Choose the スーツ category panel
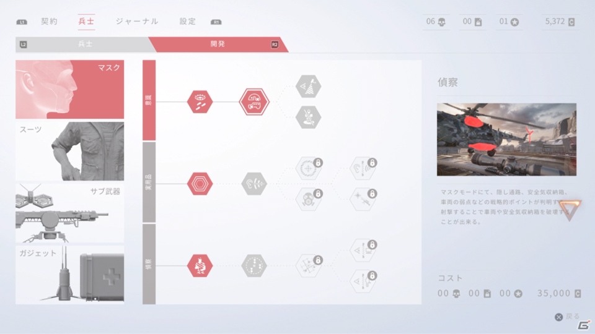 pyautogui.click(x=70, y=151)
